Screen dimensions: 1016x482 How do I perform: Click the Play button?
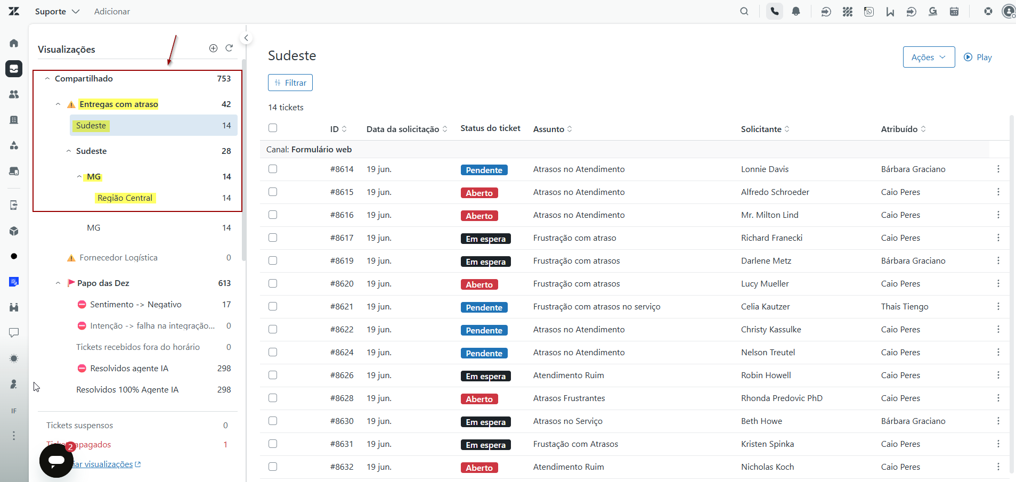[x=978, y=57]
